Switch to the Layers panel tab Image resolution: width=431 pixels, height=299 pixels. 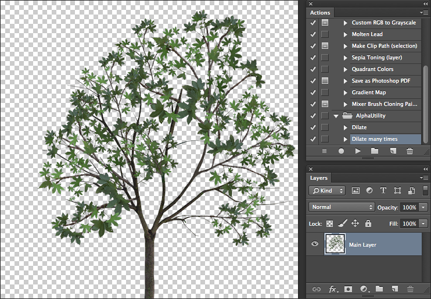click(x=319, y=178)
